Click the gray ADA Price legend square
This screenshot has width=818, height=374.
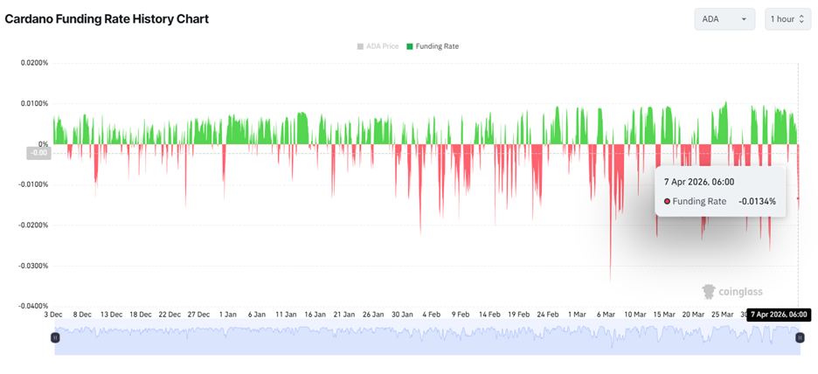point(360,46)
